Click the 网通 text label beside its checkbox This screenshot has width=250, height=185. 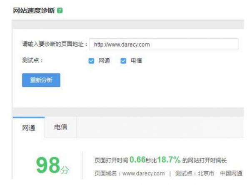(x=104, y=61)
